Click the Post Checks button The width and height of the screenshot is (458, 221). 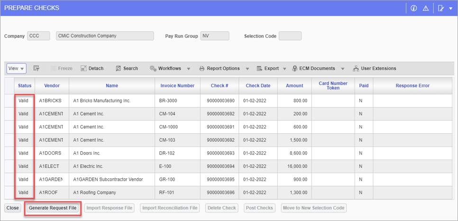click(259, 208)
